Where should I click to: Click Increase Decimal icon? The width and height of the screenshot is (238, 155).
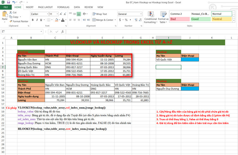[x=136, y=20]
